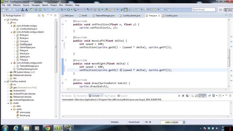Open Chrome from the taskbar
233x131 pixels.
click(48, 128)
